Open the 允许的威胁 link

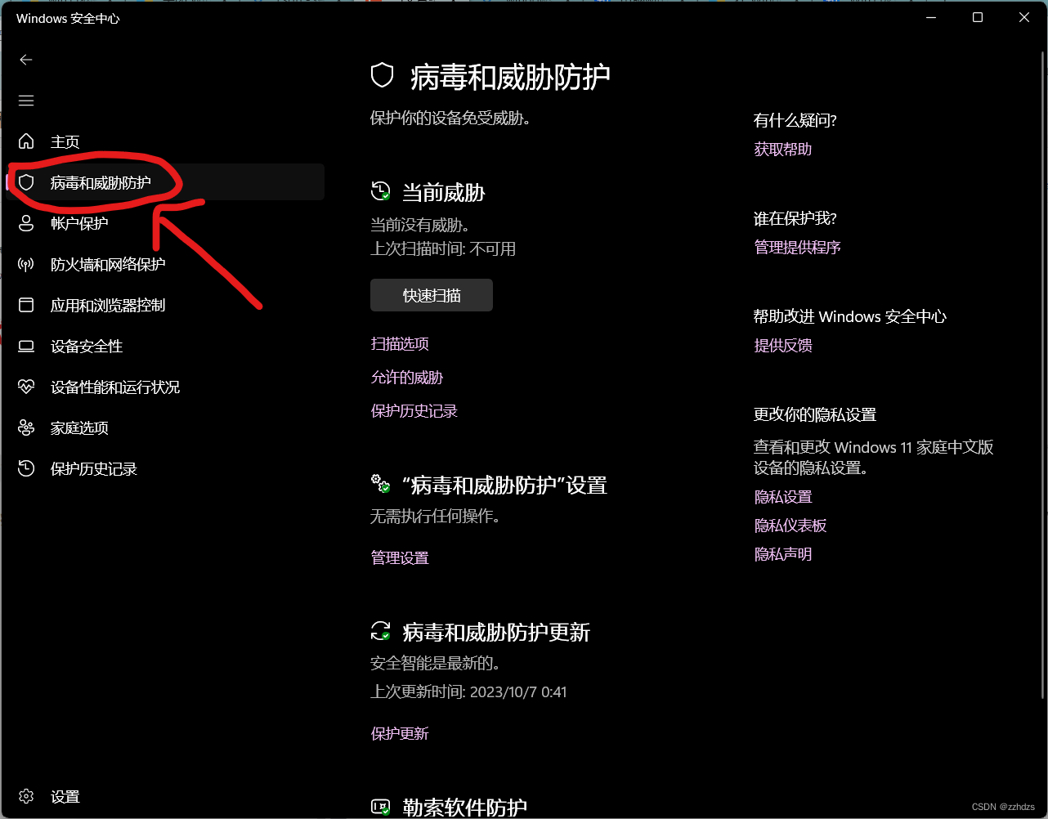point(407,378)
